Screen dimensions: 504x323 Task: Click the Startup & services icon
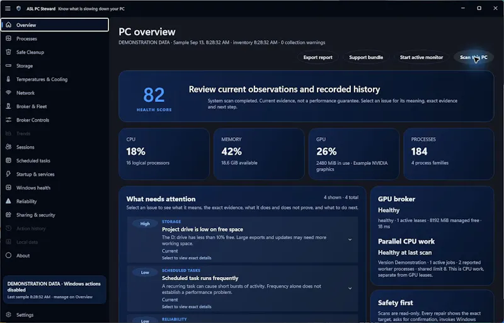pyautogui.click(x=9, y=174)
